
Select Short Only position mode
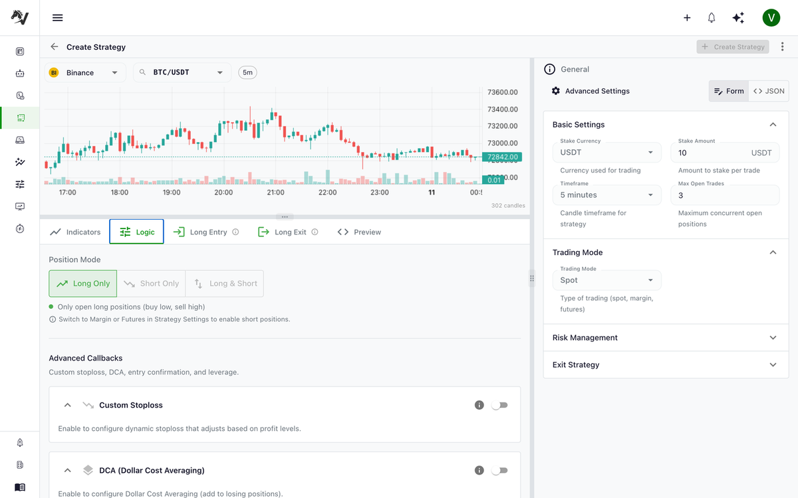click(x=152, y=284)
